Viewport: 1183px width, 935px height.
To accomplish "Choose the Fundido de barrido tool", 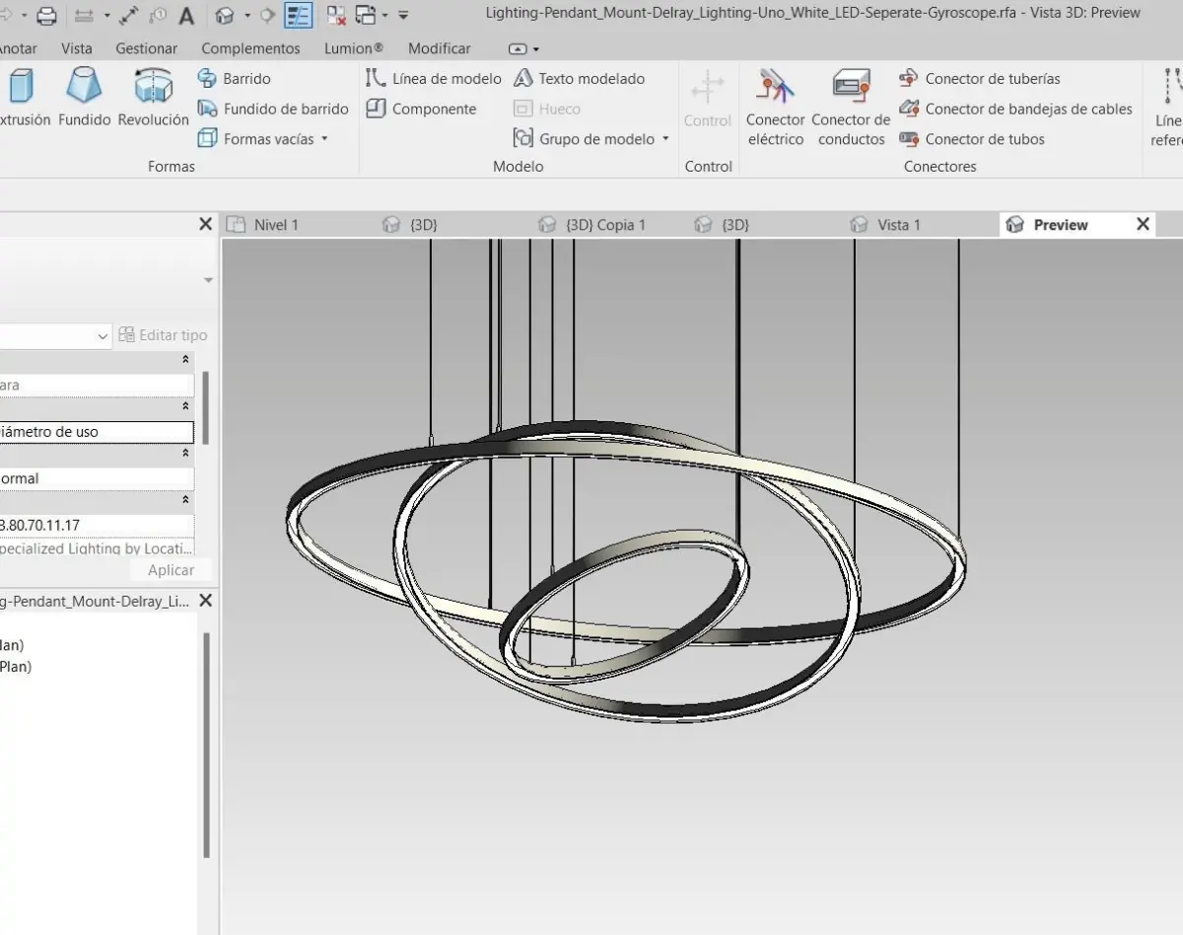I will (x=273, y=108).
